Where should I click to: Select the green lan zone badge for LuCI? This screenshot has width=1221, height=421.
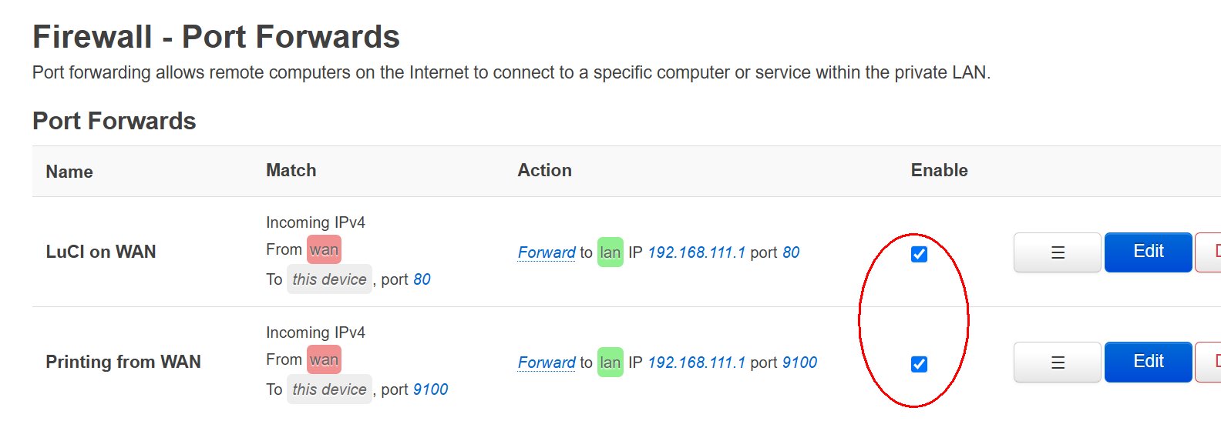(610, 252)
